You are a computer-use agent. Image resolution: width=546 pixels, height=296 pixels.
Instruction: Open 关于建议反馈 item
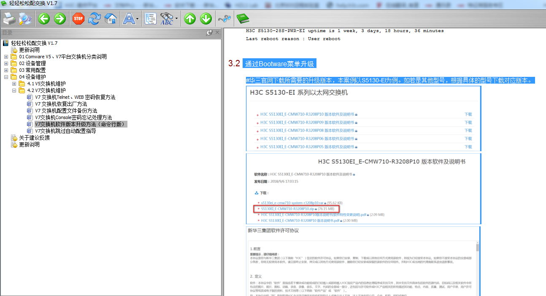[x=34, y=138]
